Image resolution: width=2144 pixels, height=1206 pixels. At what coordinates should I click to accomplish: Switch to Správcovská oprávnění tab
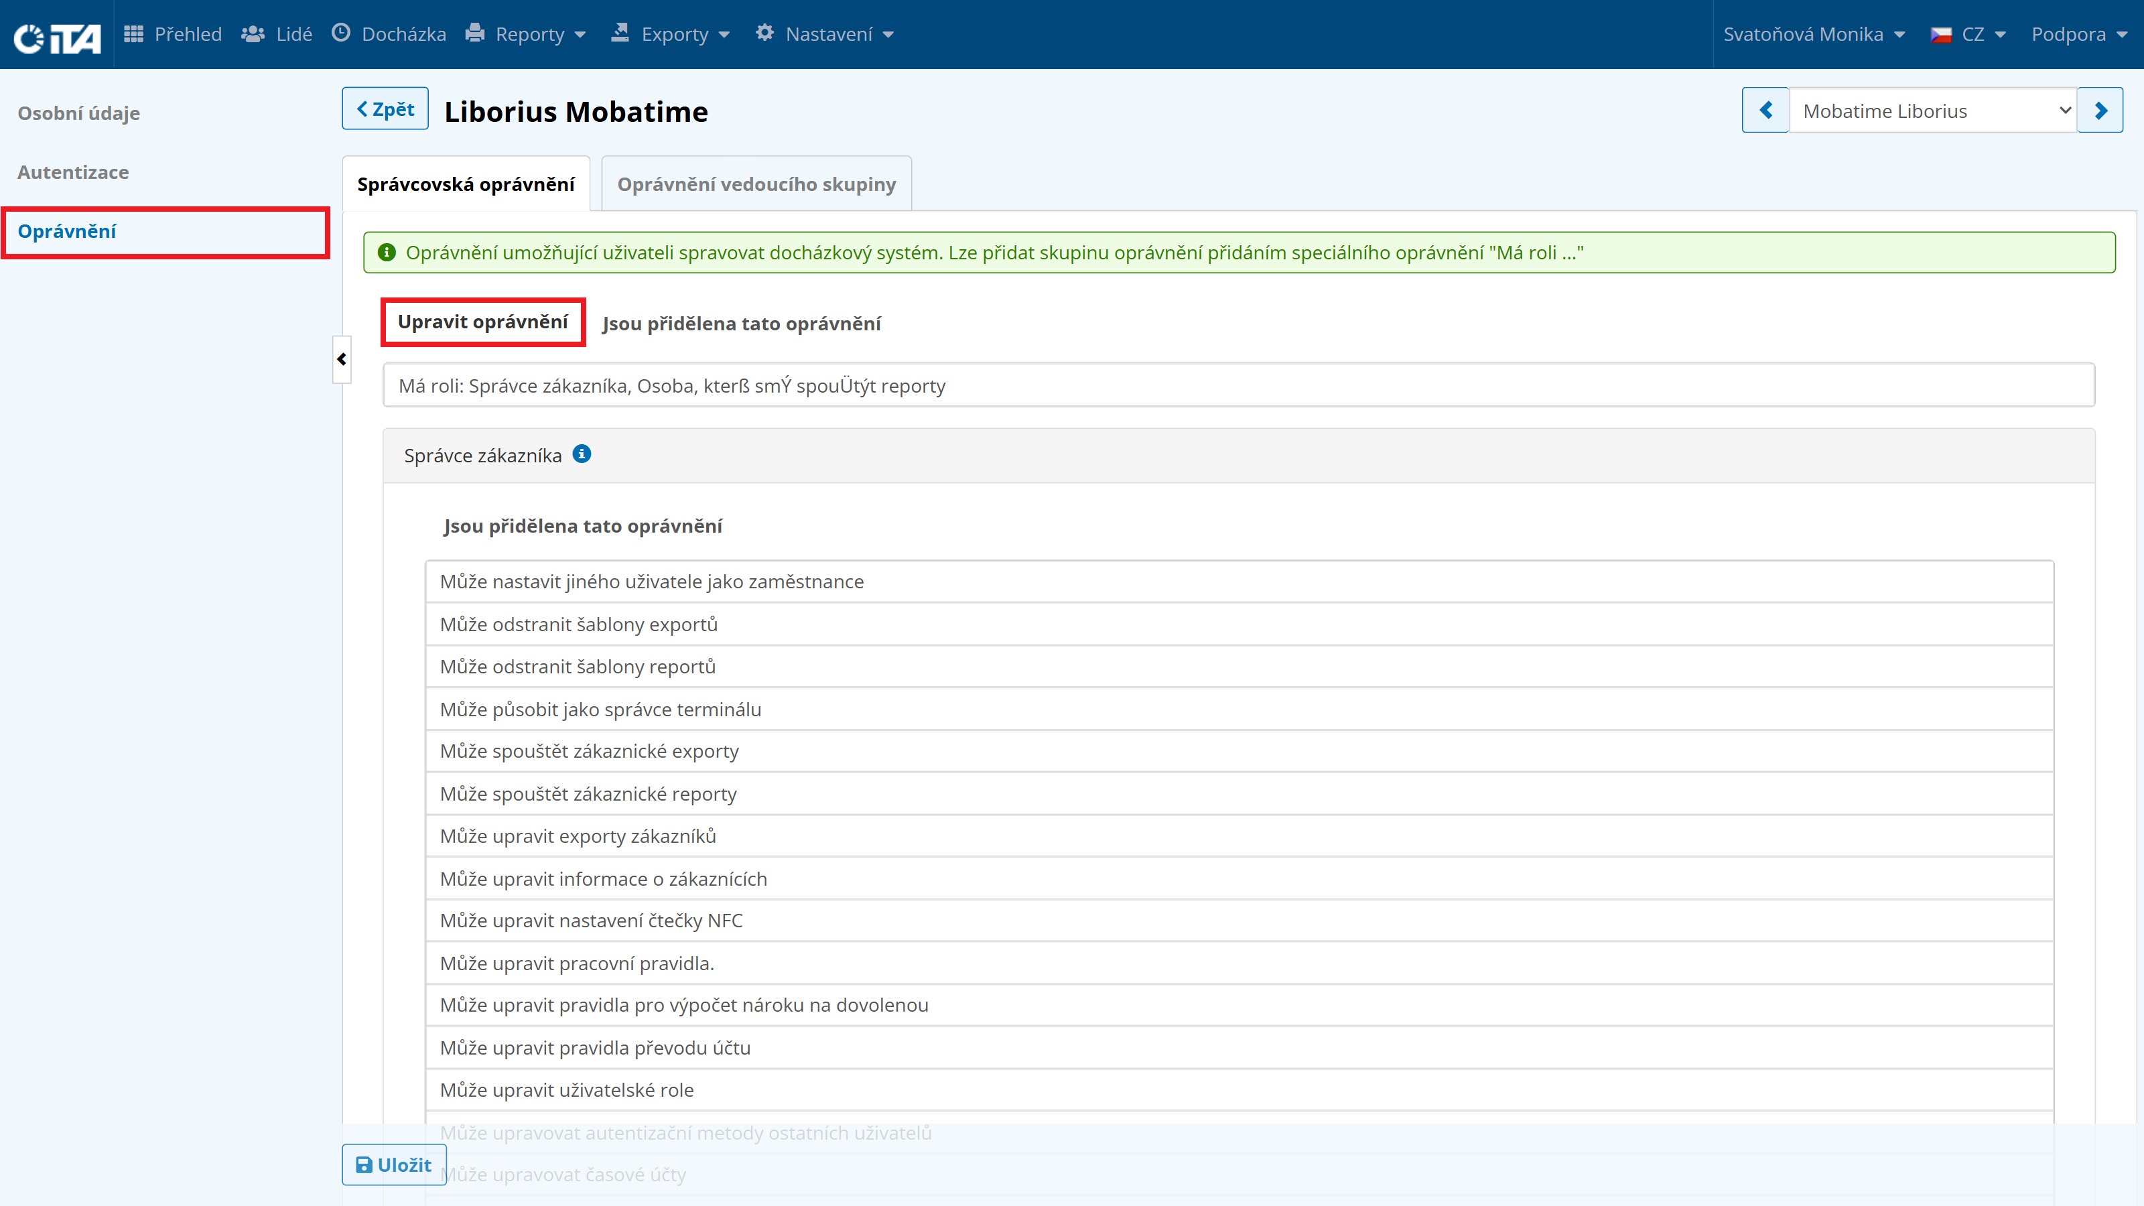coord(466,184)
